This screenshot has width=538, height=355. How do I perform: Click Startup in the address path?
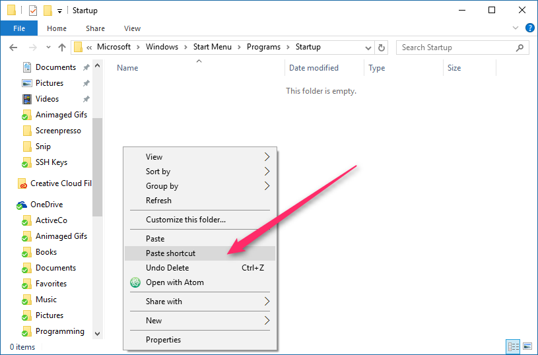tap(308, 47)
